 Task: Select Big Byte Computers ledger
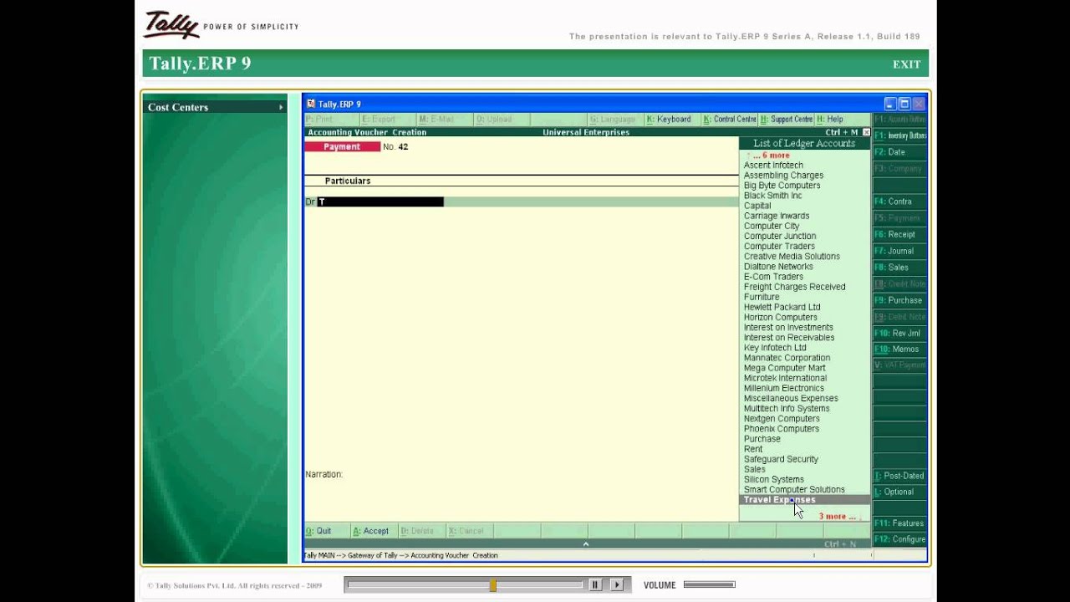pyautogui.click(x=782, y=186)
